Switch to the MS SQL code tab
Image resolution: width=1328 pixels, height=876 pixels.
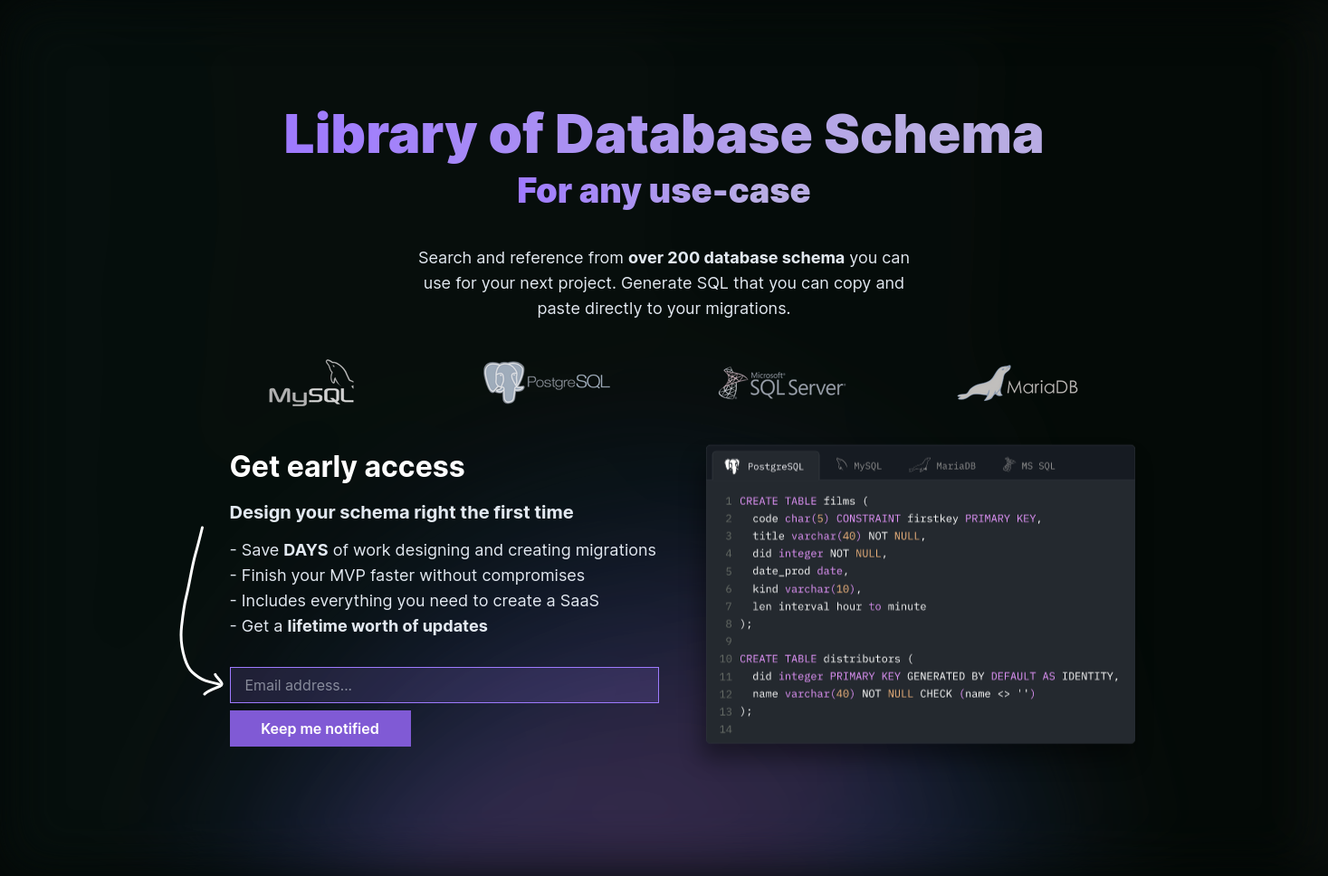(1028, 465)
